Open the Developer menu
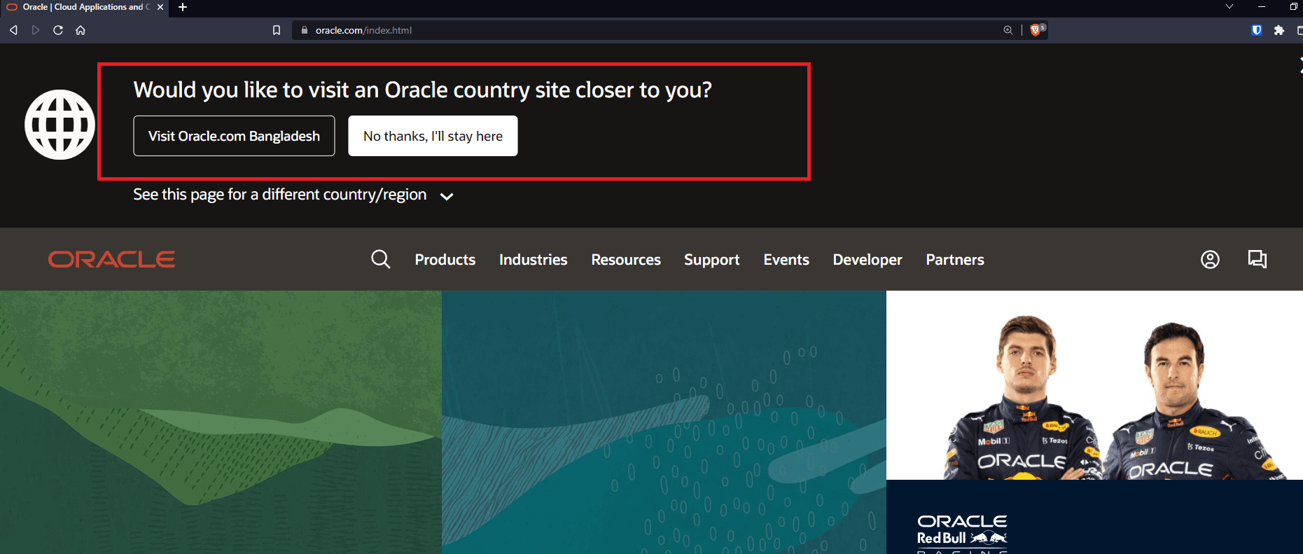Viewport: 1303px width, 554px height. tap(867, 260)
